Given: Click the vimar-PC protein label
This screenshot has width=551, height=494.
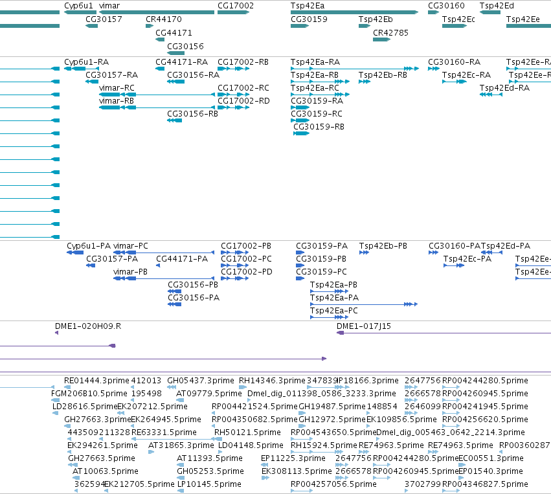Looking at the screenshot, I should click(130, 246).
